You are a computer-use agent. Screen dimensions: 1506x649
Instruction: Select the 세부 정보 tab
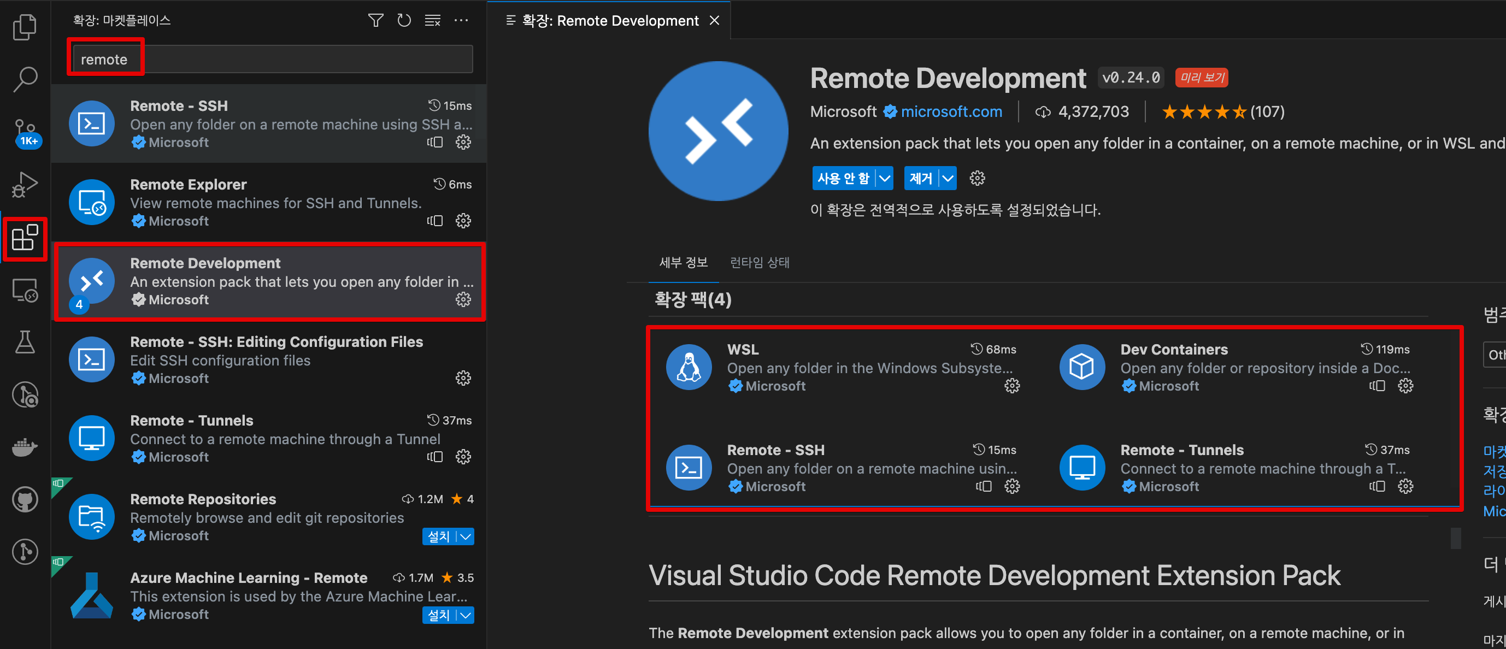[x=683, y=263]
